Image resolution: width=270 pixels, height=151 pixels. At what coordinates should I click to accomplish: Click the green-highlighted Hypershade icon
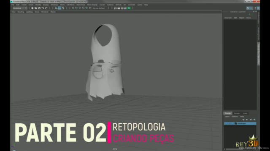pos(129,8)
